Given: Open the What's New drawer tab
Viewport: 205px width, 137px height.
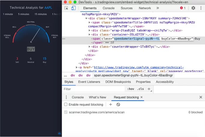Looking at the screenshot, I should (x=98, y=97).
